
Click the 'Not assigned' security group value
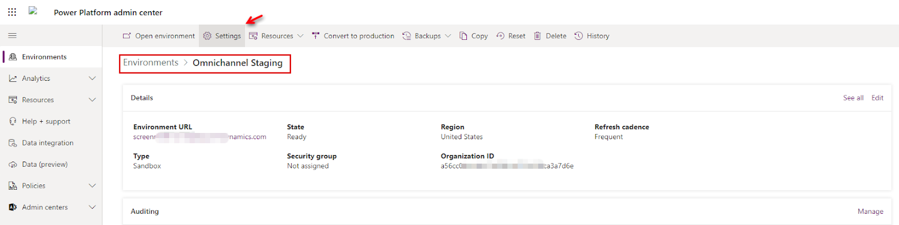point(307,166)
